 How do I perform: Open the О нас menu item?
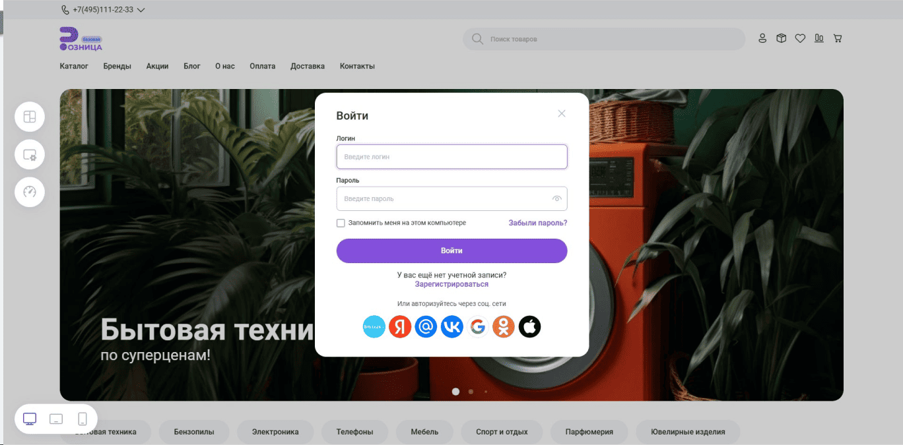coord(225,66)
